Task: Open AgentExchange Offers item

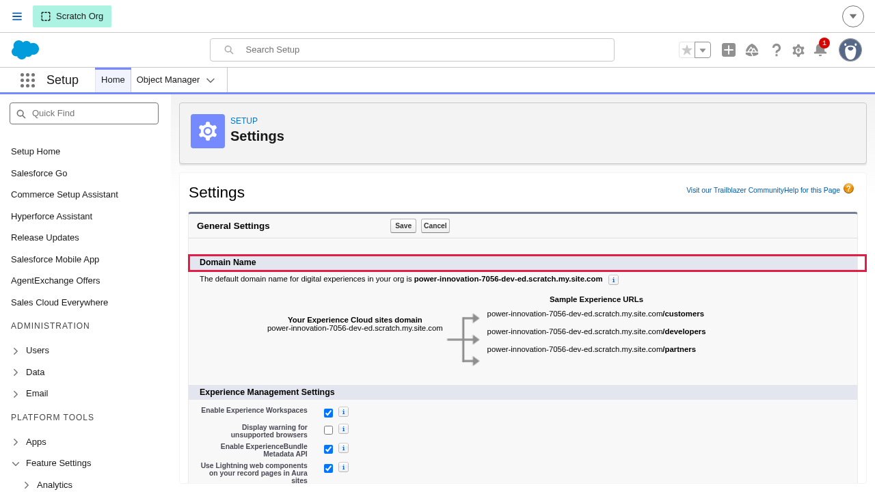Action: coord(55,281)
